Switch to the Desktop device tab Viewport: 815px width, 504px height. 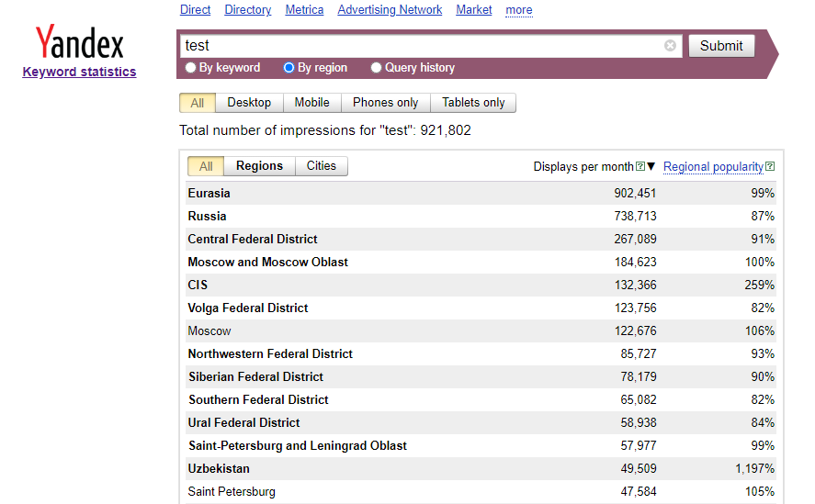click(249, 103)
